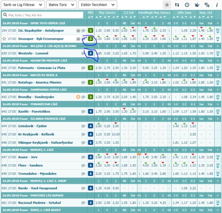Image resolution: width=222 pixels, height=213 pixels.
Task: Select away odds 3.20 for Westerlo - Lommel
Action: point(116,53)
